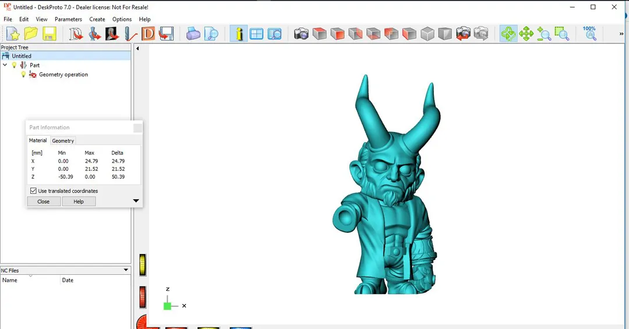Toggle lightbulb for Geometry operation
The width and height of the screenshot is (629, 329).
(23, 74)
